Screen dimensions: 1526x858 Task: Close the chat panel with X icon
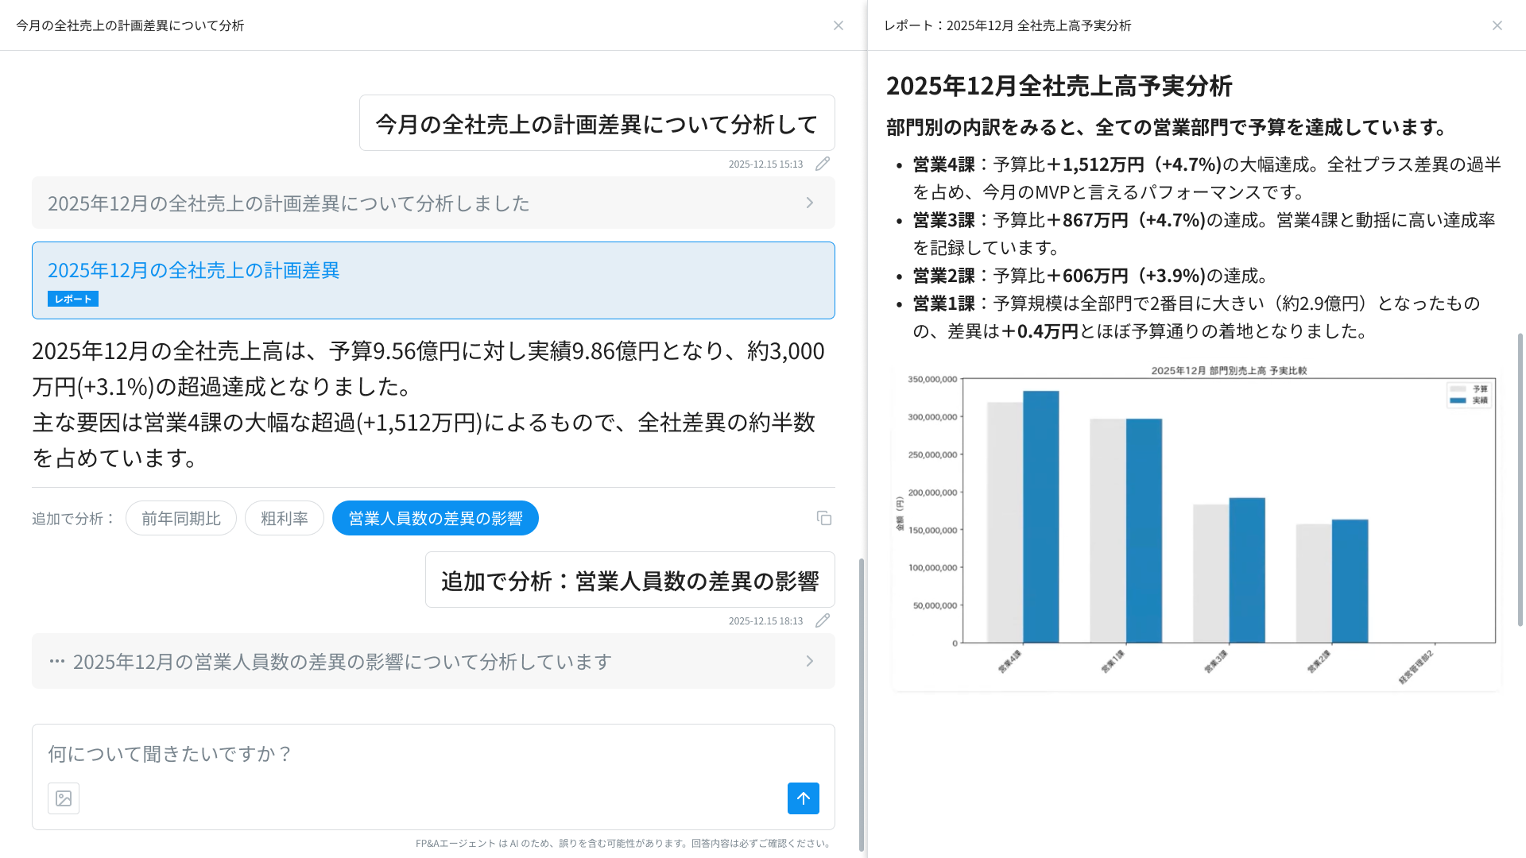839,25
